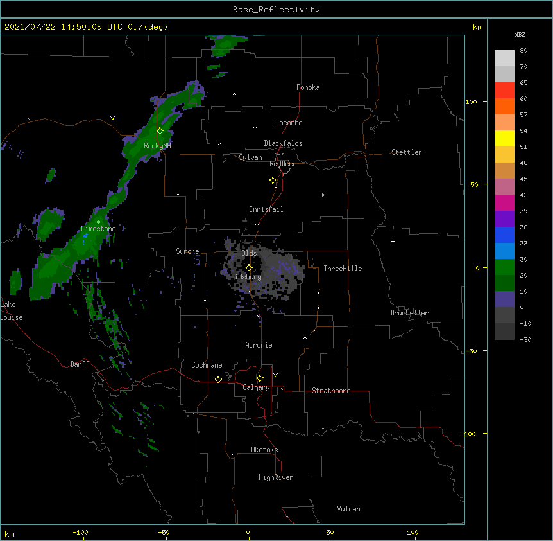
Task: Pick the bright yellow swatch in dBZ legend
Action: click(504, 138)
